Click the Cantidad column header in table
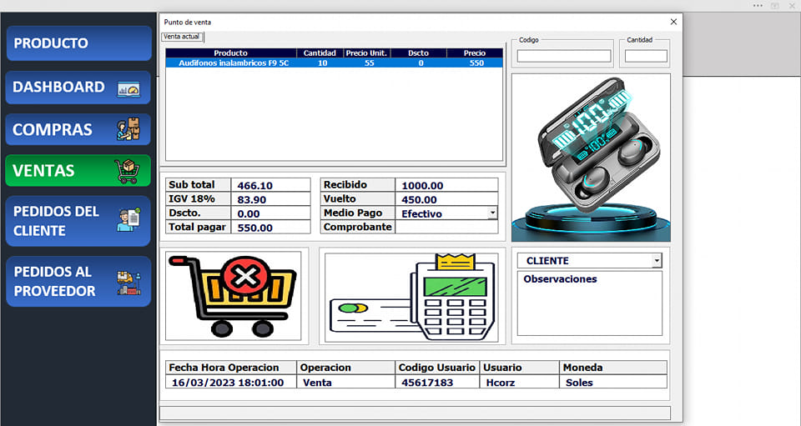 click(320, 53)
